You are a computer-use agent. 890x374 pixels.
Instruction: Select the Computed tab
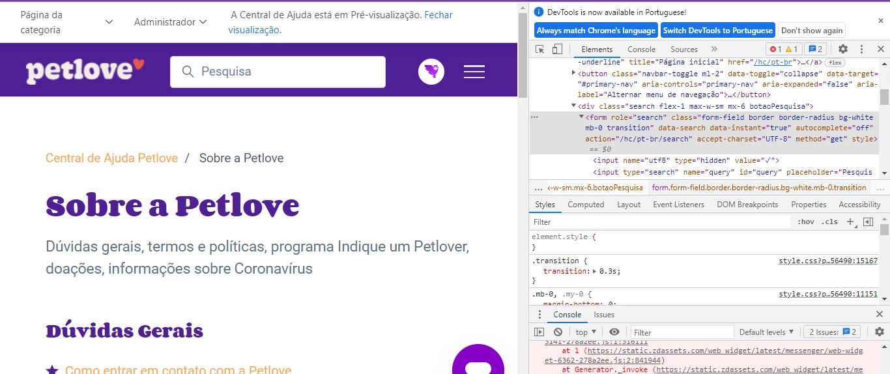pos(586,205)
